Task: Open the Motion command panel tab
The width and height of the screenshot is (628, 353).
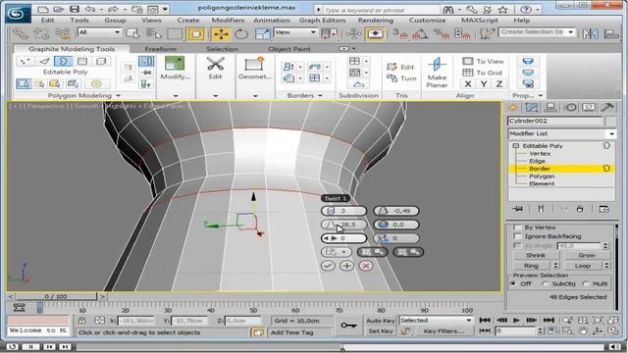Action: [570, 107]
